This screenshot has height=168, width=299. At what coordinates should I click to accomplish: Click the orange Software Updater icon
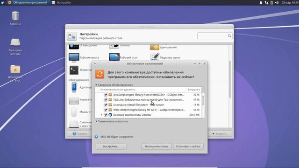pyautogui.click(x=100, y=74)
